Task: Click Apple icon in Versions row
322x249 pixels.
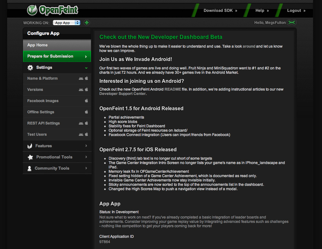Action: click(86, 89)
